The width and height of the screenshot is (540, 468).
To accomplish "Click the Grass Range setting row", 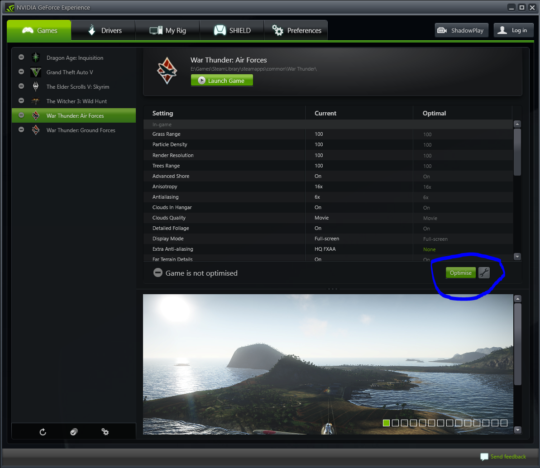I will pyautogui.click(x=328, y=134).
